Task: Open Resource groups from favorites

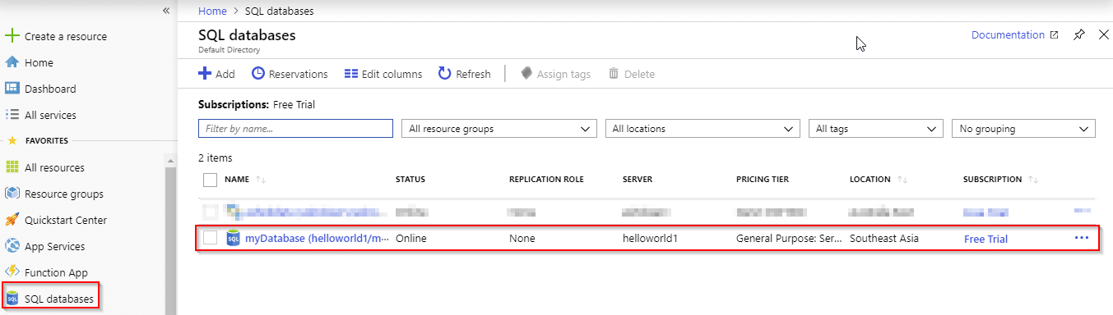Action: tap(64, 194)
